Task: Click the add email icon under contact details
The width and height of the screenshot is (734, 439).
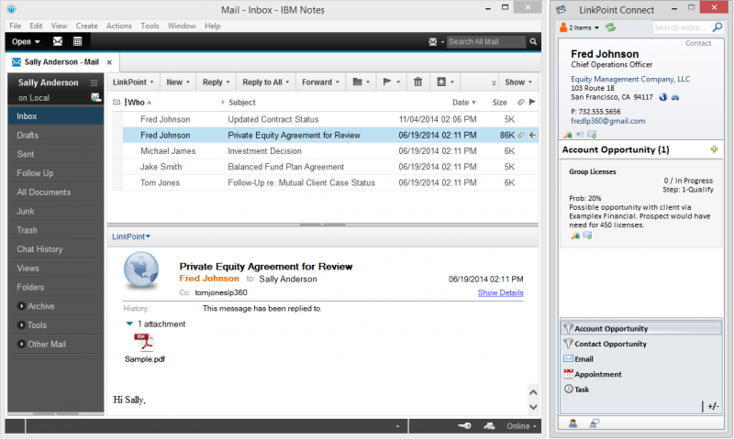Action: 592,135
